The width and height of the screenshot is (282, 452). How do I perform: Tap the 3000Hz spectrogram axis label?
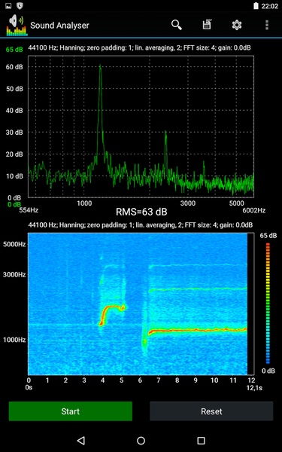(x=14, y=274)
